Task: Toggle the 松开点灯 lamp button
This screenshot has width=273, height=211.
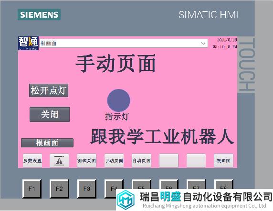Action: click(x=49, y=90)
